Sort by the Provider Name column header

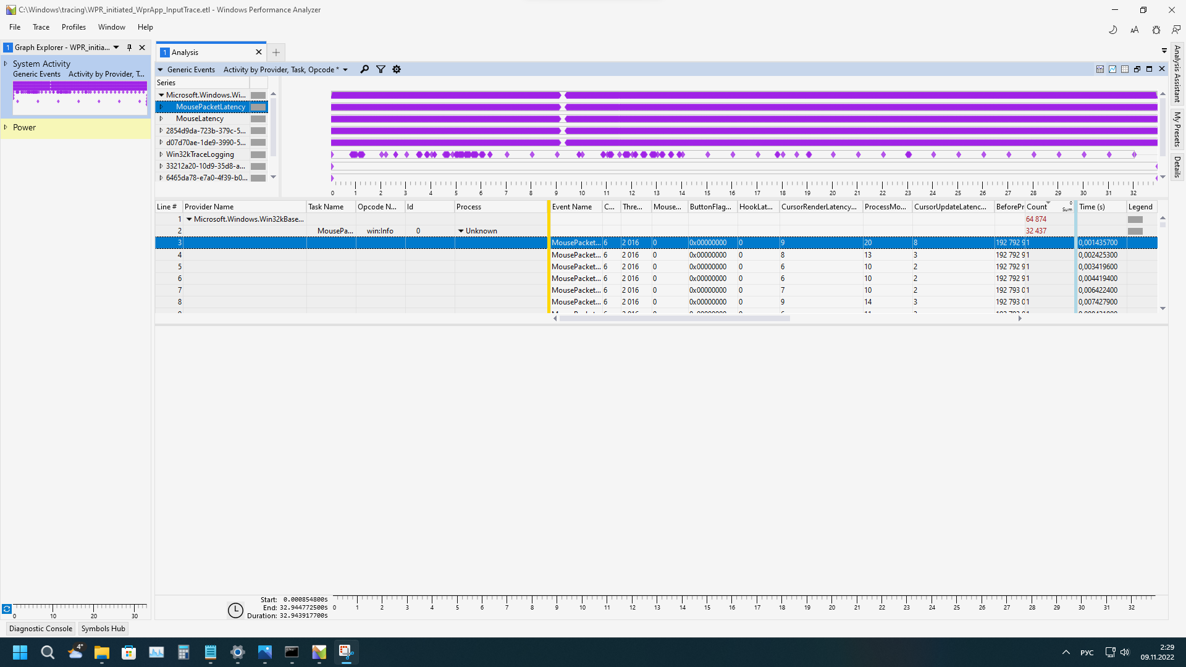[245, 207]
